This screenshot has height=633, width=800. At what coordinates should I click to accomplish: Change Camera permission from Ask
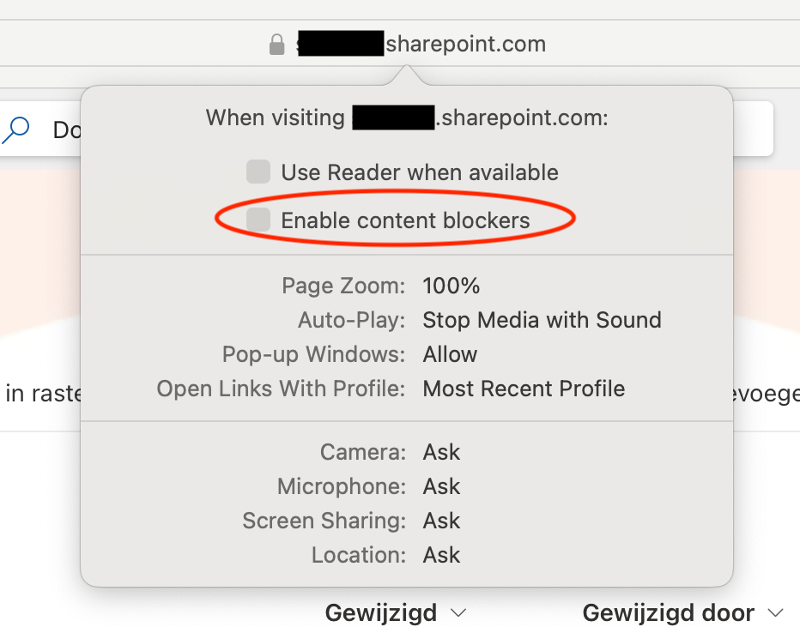coord(441,452)
